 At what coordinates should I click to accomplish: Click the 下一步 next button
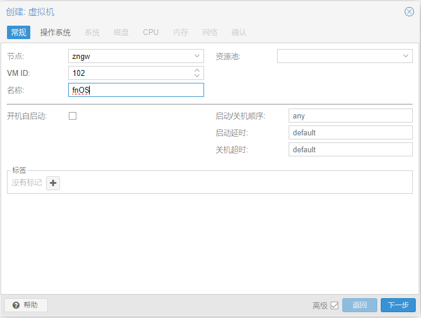(398, 305)
